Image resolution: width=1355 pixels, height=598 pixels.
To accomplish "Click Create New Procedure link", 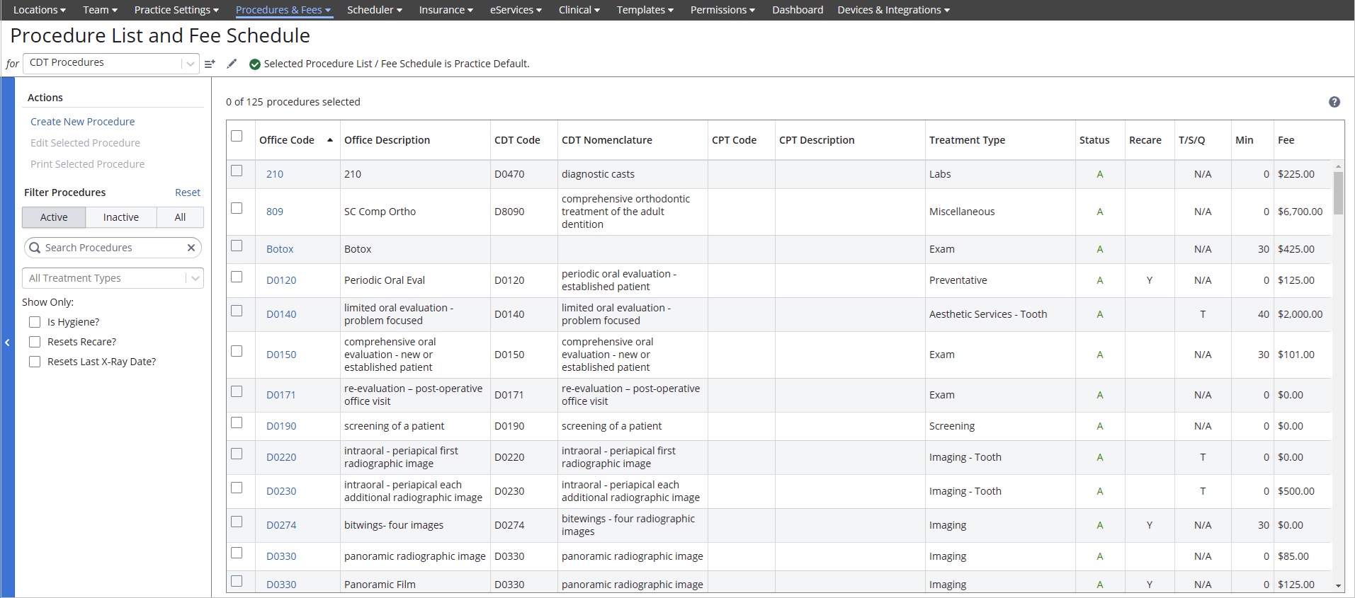I will tap(82, 122).
